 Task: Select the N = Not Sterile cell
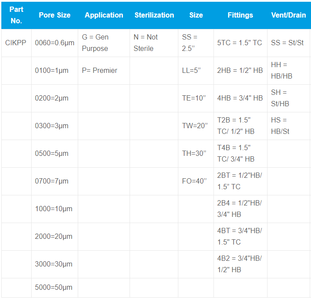pos(154,43)
